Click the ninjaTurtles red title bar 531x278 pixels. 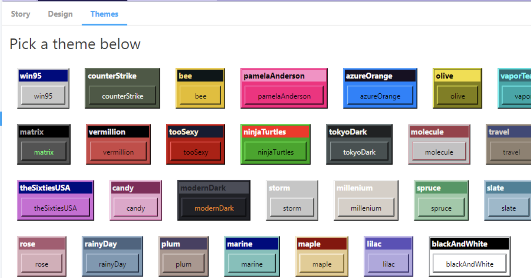click(275, 132)
